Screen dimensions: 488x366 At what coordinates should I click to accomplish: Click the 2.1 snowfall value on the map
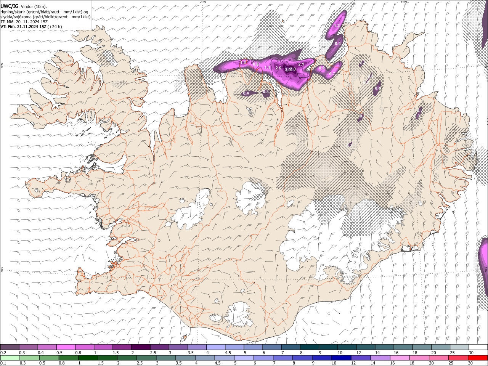point(301,64)
